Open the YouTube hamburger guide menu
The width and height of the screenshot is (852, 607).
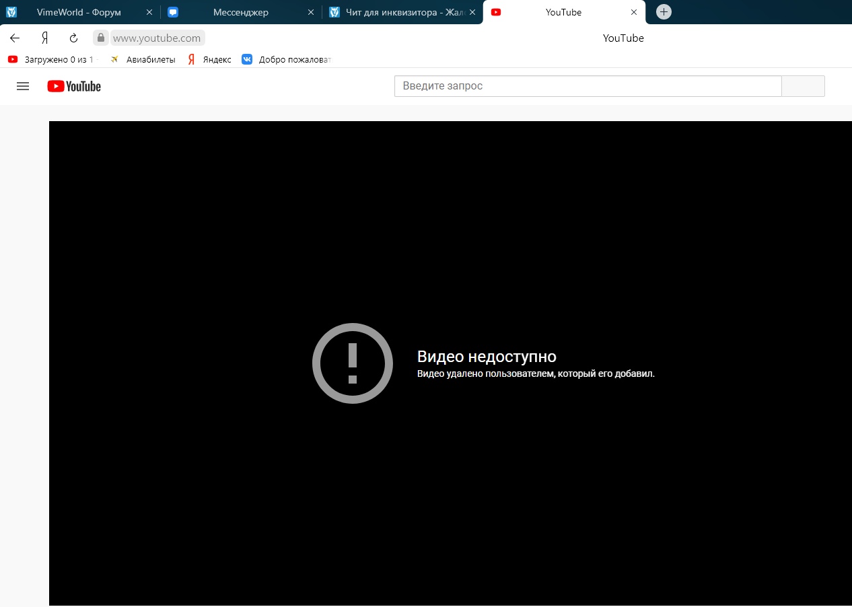pos(23,86)
